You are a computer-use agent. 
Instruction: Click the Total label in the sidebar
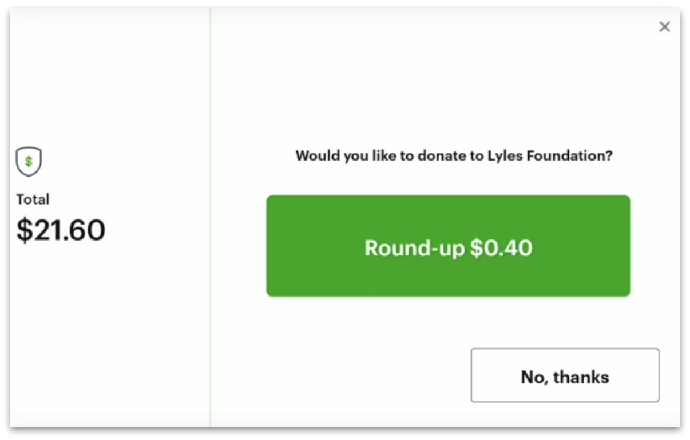click(x=33, y=199)
